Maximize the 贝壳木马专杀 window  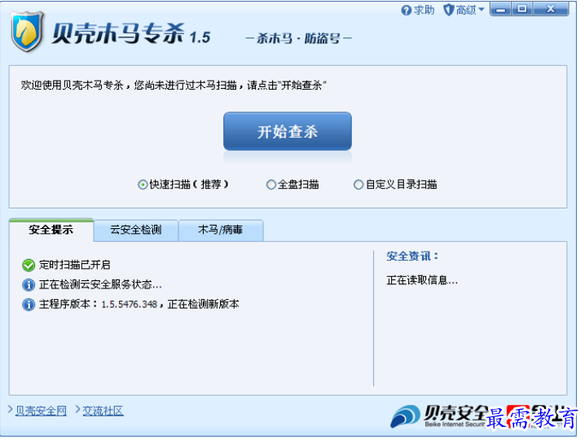522,9
